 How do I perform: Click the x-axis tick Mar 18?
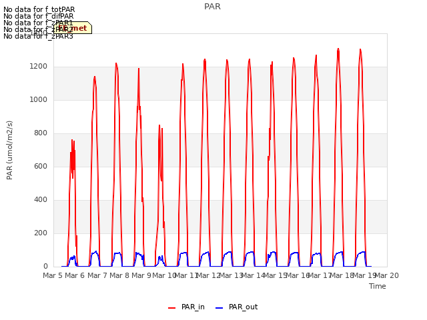342,275
